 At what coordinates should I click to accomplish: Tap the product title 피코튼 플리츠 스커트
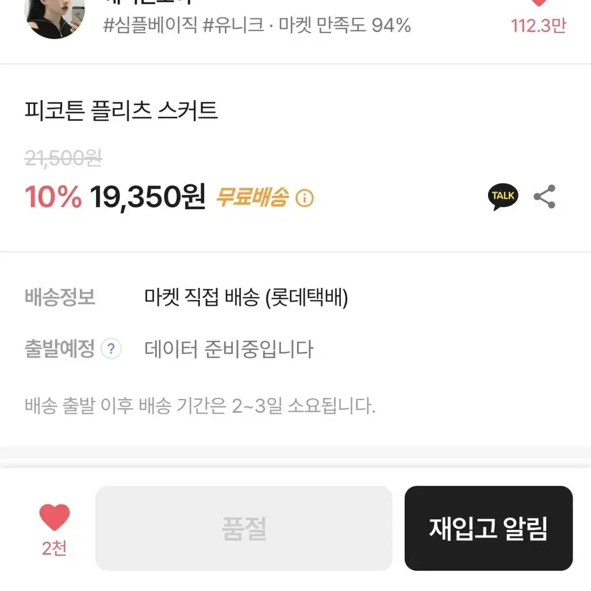[x=121, y=111]
